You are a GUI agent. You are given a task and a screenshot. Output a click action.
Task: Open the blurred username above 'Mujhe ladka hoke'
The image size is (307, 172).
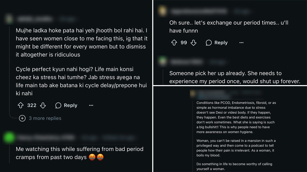pyautogui.click(x=35, y=19)
